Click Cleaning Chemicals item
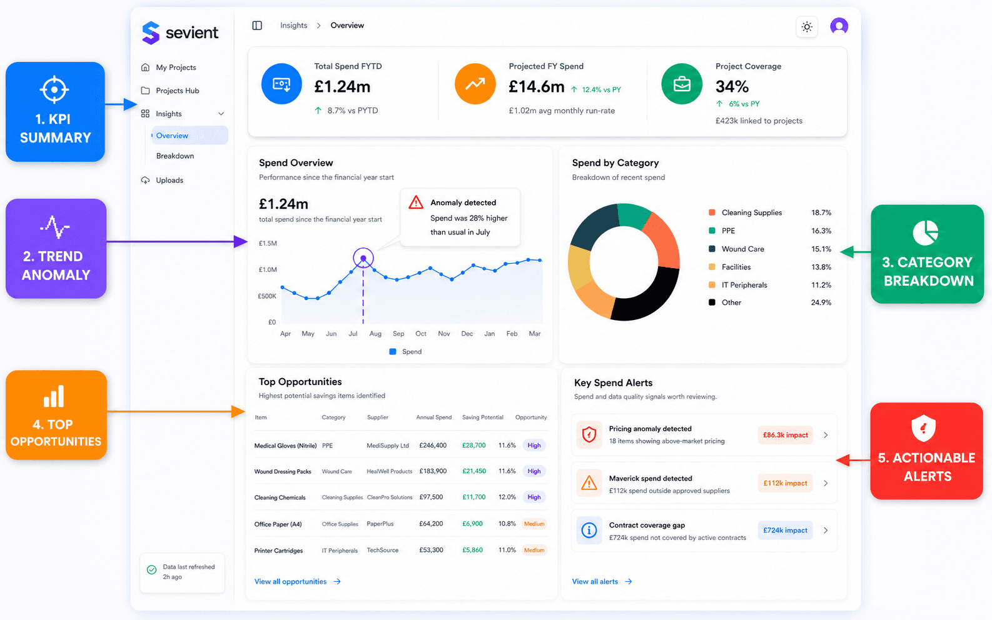Screen dimensions: 992x620 coord(280,498)
